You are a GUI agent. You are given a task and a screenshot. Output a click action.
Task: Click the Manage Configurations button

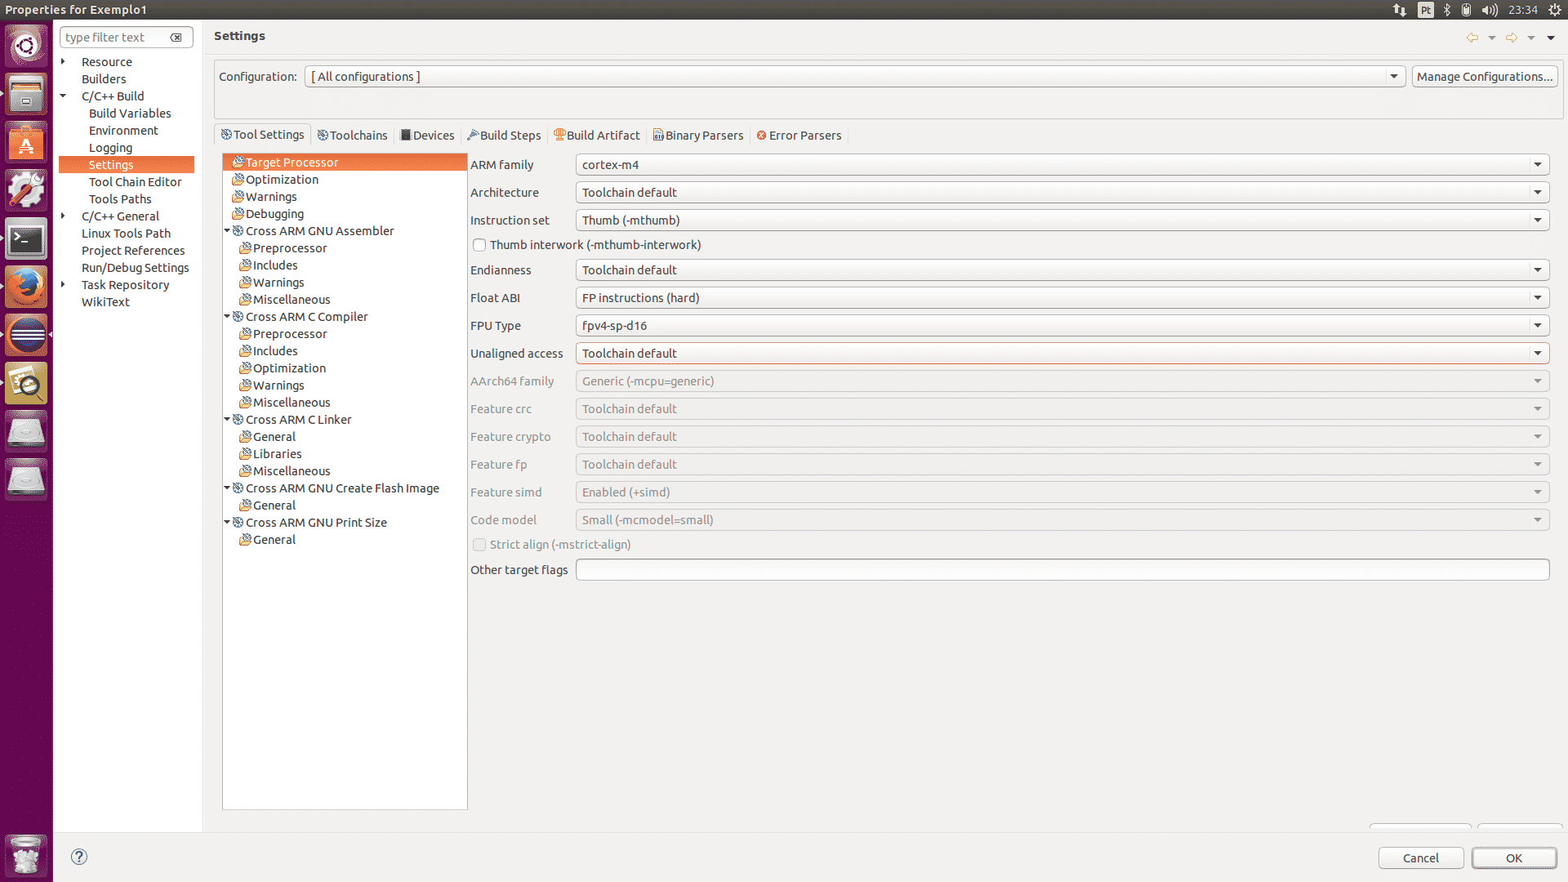click(1484, 77)
